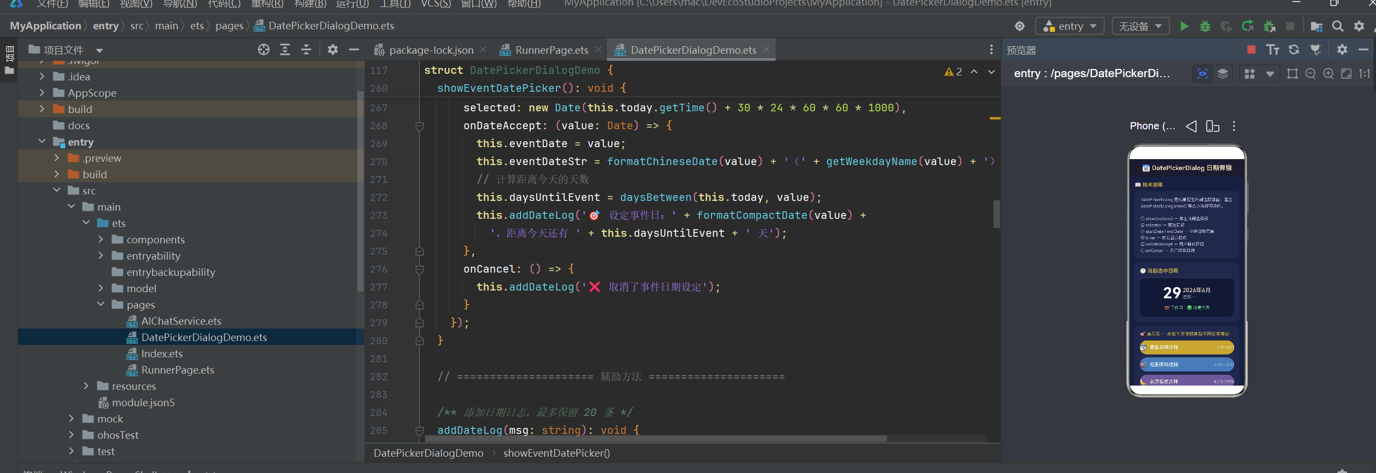1376x473 pixels.
Task: Open Index.ets in project tree
Action: [162, 354]
